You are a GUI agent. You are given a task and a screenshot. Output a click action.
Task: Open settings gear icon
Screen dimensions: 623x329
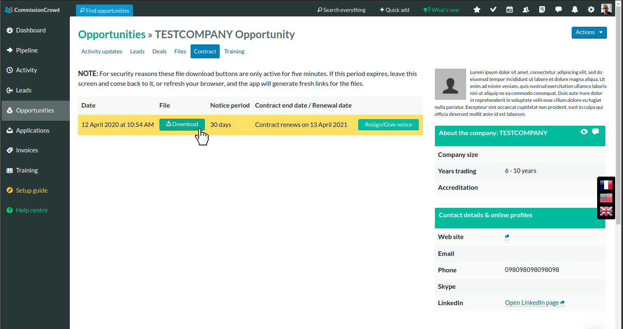(591, 9)
